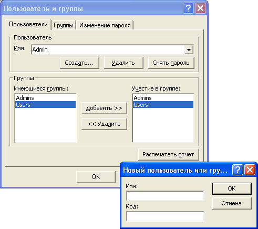Click the Распечатать отчет button
Image resolution: width=258 pixels, height=229 pixels.
169,154
